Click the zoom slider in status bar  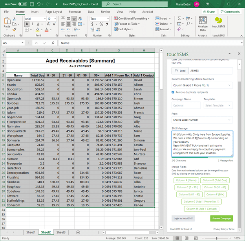(217, 238)
